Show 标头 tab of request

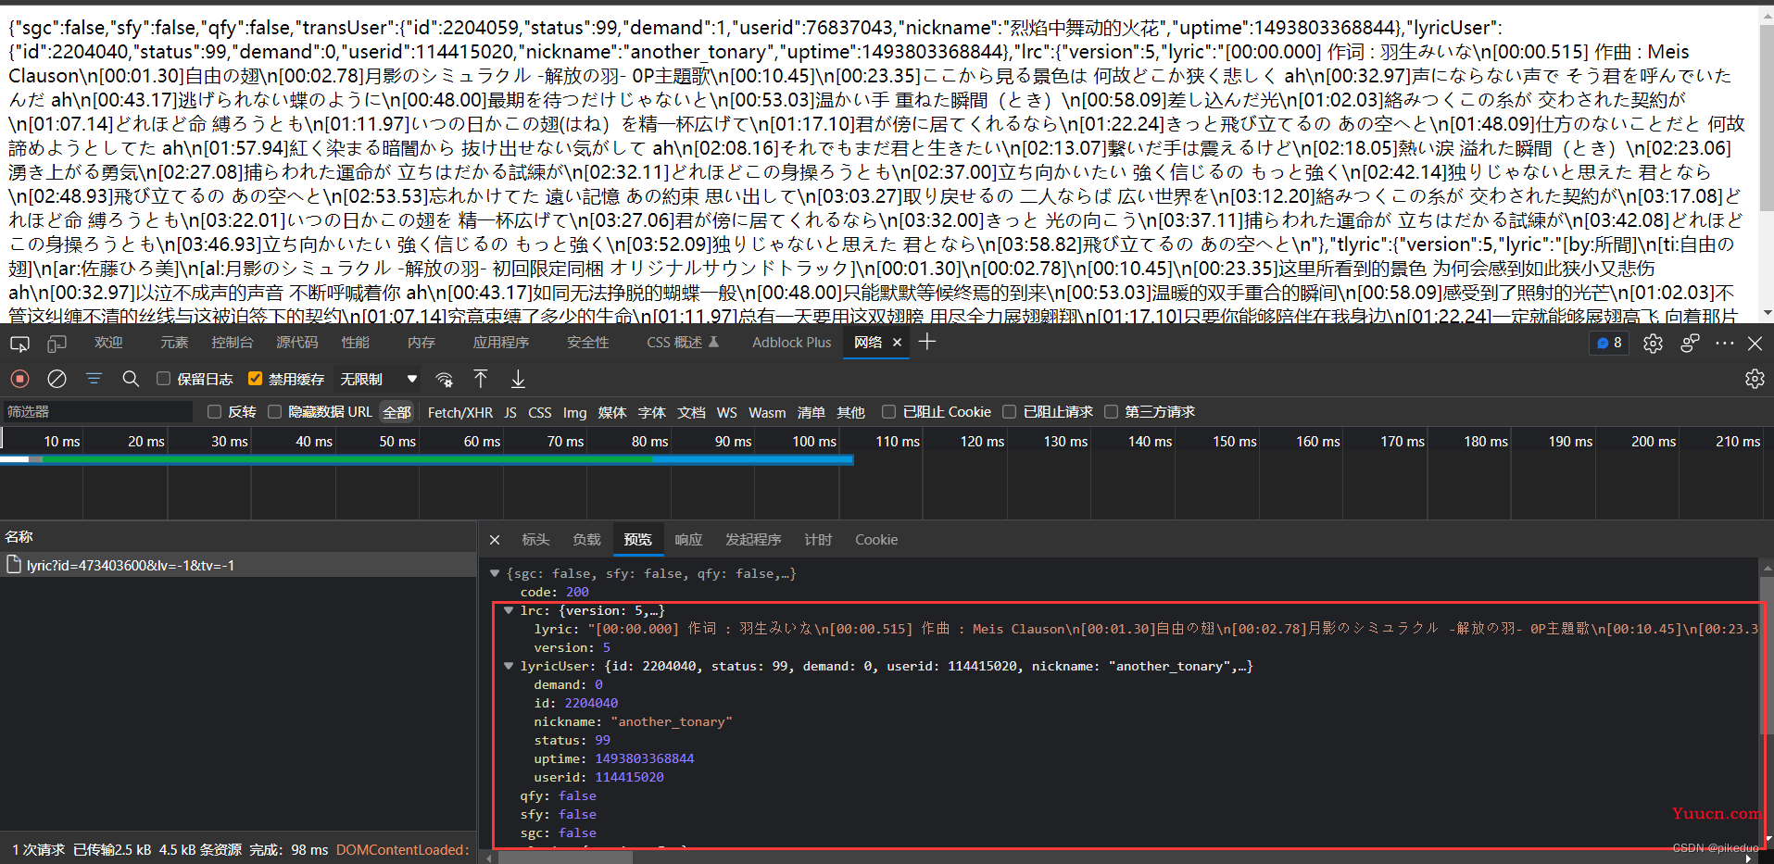535,540
